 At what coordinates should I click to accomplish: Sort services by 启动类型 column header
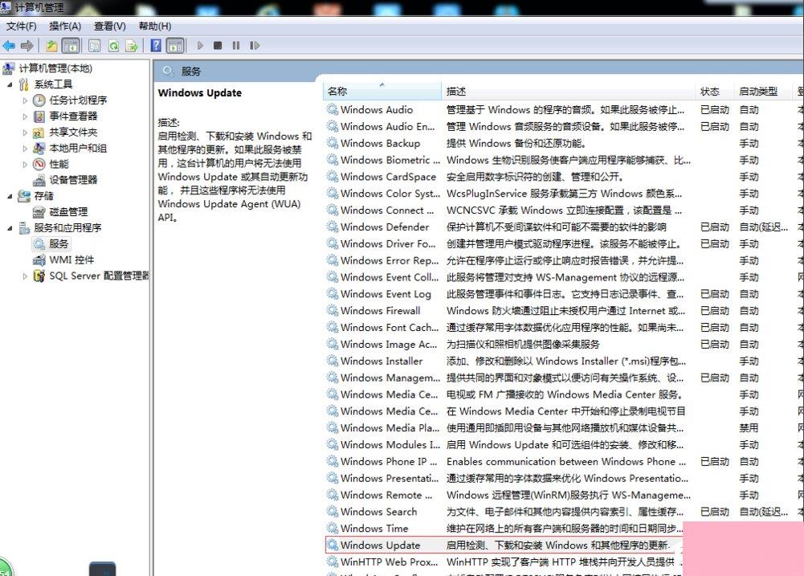(x=763, y=92)
